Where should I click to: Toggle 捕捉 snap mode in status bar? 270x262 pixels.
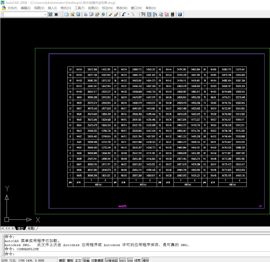point(62,260)
